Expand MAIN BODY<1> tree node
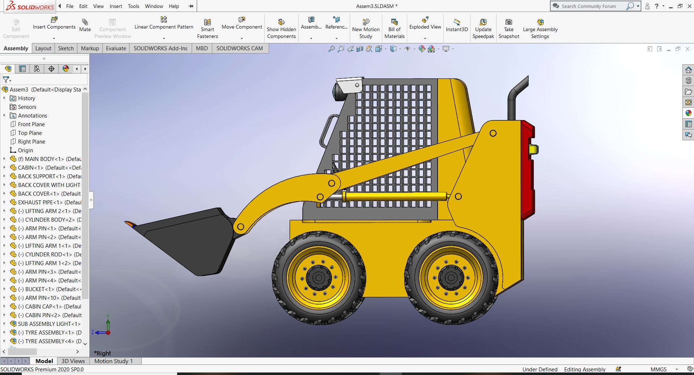The image size is (694, 375). pyautogui.click(x=4, y=159)
